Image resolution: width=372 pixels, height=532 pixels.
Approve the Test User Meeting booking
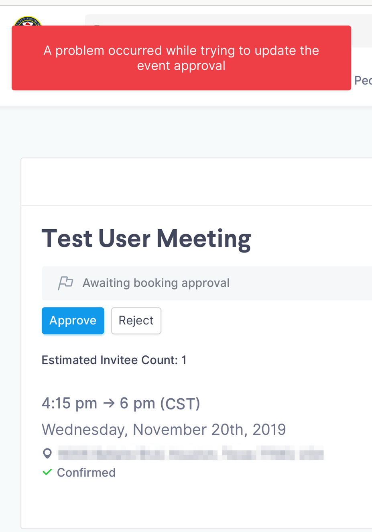pos(73,320)
